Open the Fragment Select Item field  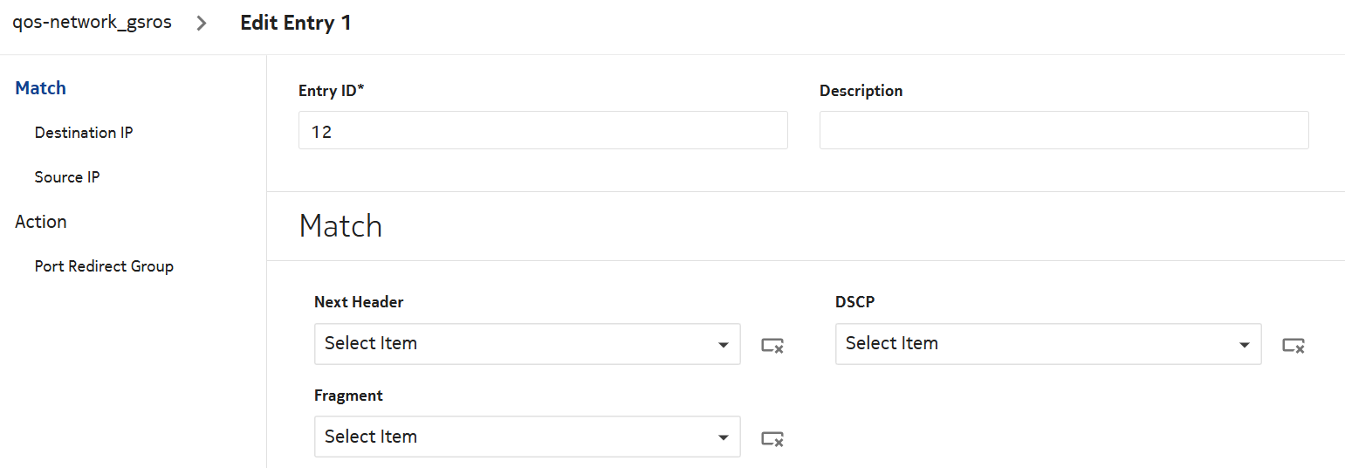515,437
